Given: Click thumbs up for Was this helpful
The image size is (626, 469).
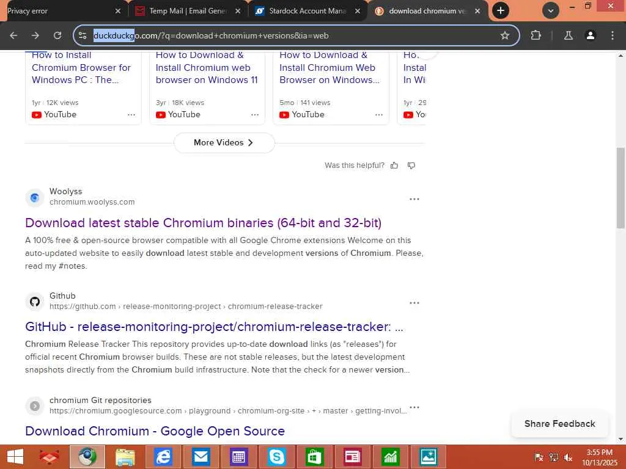Looking at the screenshot, I should 394,165.
